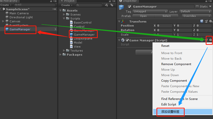Open the SampleScene options menu icon
This screenshot has height=119, width=213.
(54, 9)
